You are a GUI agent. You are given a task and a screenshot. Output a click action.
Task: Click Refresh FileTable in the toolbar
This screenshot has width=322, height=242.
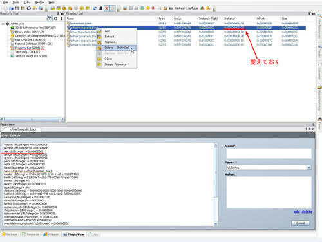tap(186, 8)
